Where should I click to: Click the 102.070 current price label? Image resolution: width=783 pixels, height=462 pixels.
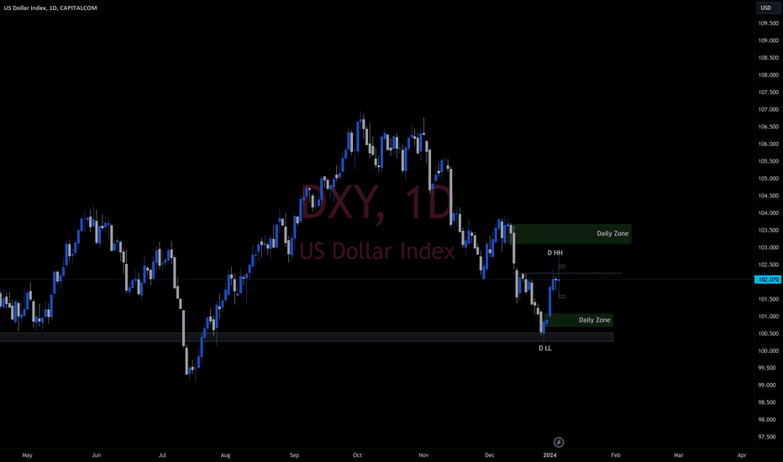768,279
